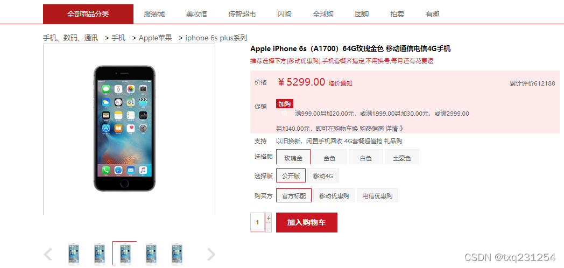
Task: Choose the 金色 color option
Action: [329, 157]
